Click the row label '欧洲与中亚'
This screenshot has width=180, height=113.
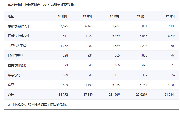coord(15,55)
